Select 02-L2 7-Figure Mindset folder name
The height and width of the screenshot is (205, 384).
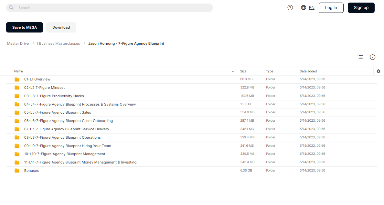click(x=44, y=88)
